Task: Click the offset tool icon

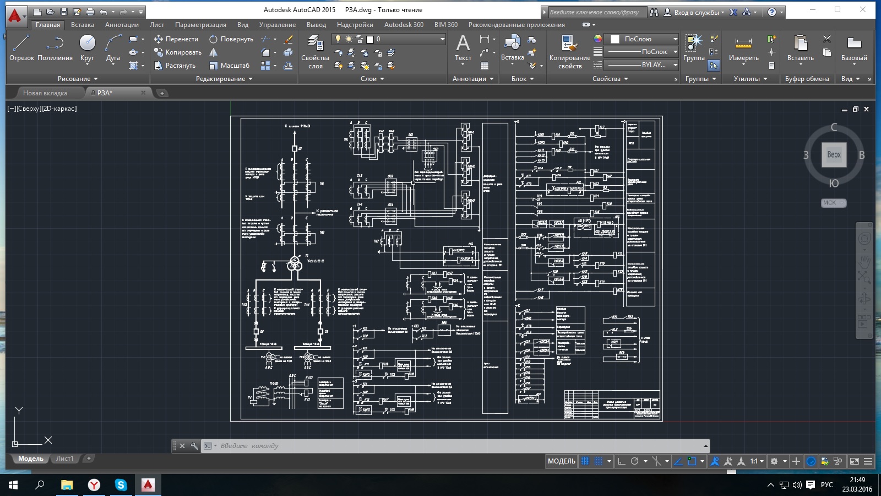Action: 288,66
